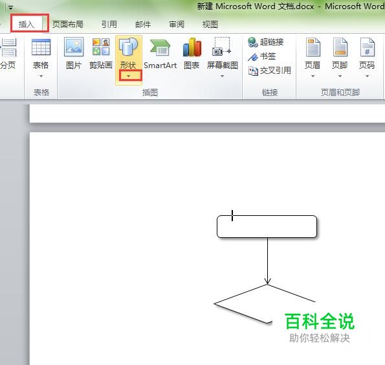The height and width of the screenshot is (365, 385).
Task: Insert a 交叉引用 cross-reference
Action: [x=270, y=71]
